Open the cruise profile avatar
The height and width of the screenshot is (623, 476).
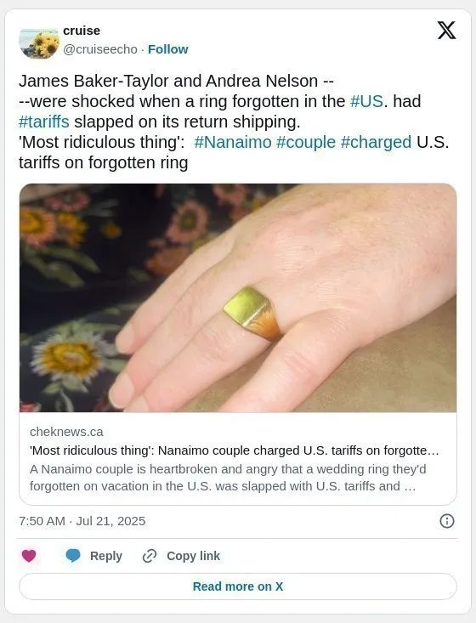pyautogui.click(x=39, y=43)
